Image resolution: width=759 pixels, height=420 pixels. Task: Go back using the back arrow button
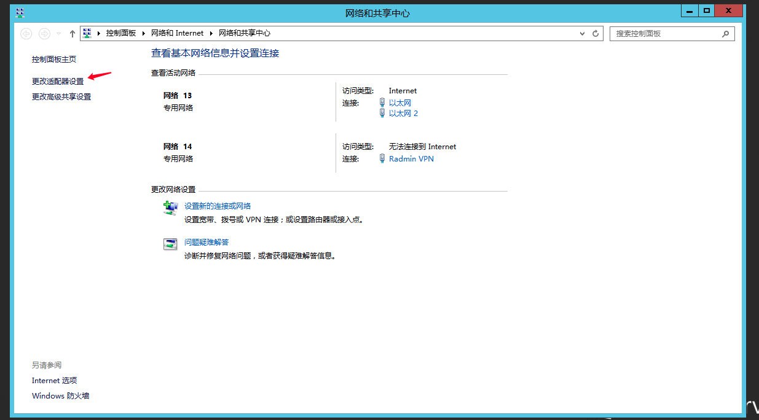click(26, 34)
